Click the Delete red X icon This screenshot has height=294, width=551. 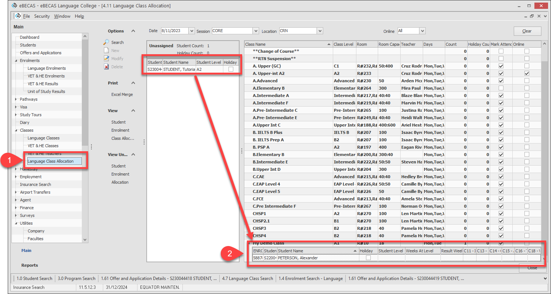click(106, 67)
